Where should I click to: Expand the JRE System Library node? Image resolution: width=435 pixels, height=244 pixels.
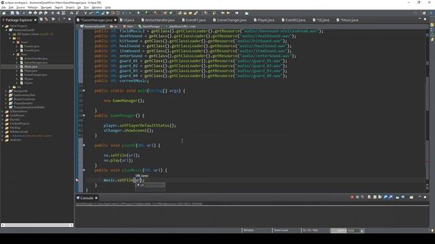click(x=10, y=34)
